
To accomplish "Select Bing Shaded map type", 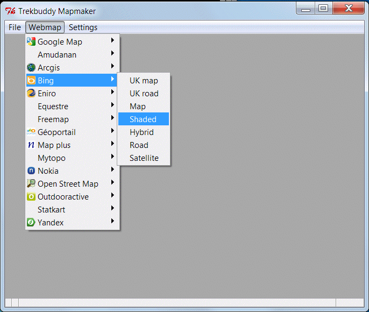I will click(x=143, y=119).
